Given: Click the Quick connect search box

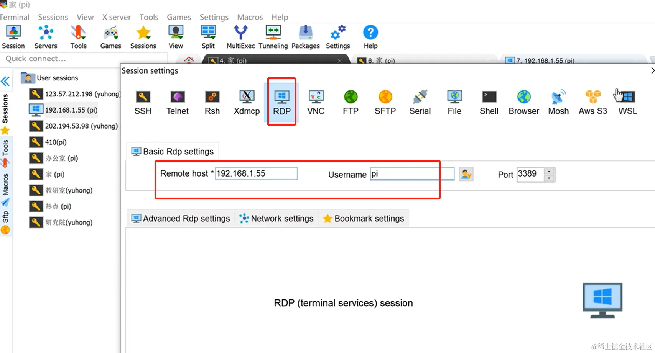Looking at the screenshot, I should coord(84,59).
